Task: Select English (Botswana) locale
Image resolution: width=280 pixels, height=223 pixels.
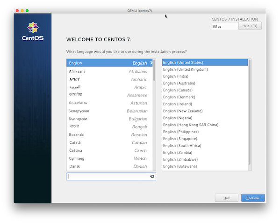Action: click(x=205, y=166)
